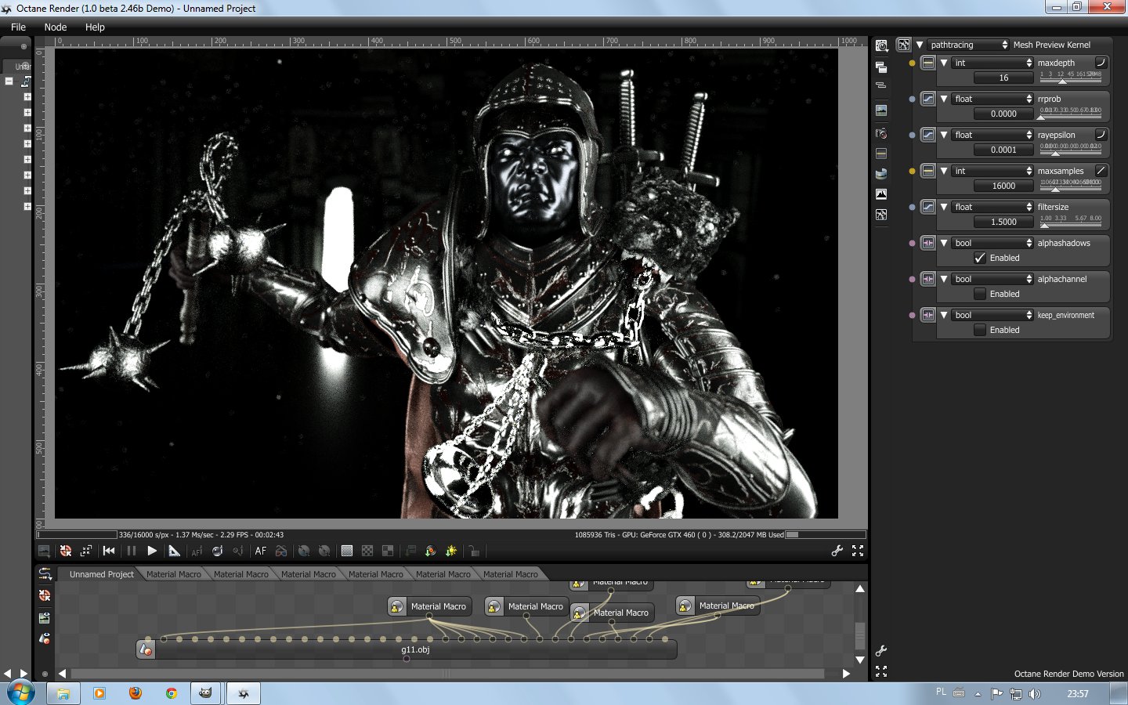The image size is (1128, 705).
Task: Enable the keep_environment checkbox
Action: [x=980, y=330]
